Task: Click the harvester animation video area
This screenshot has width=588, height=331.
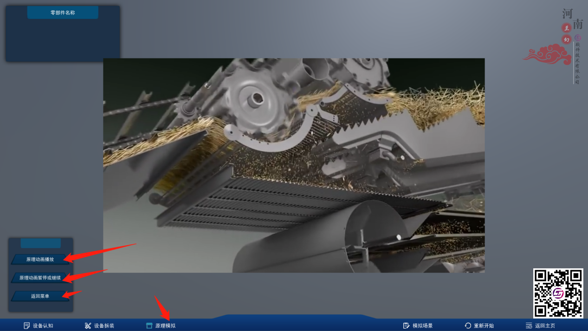Action: coord(294,165)
